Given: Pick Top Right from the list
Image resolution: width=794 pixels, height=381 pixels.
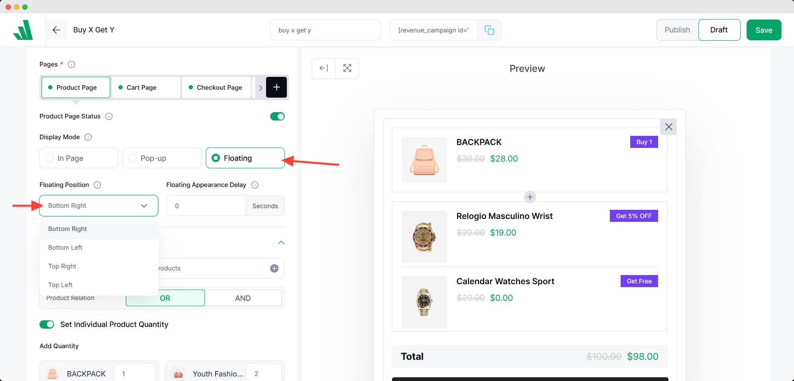Looking at the screenshot, I should 99,266.
